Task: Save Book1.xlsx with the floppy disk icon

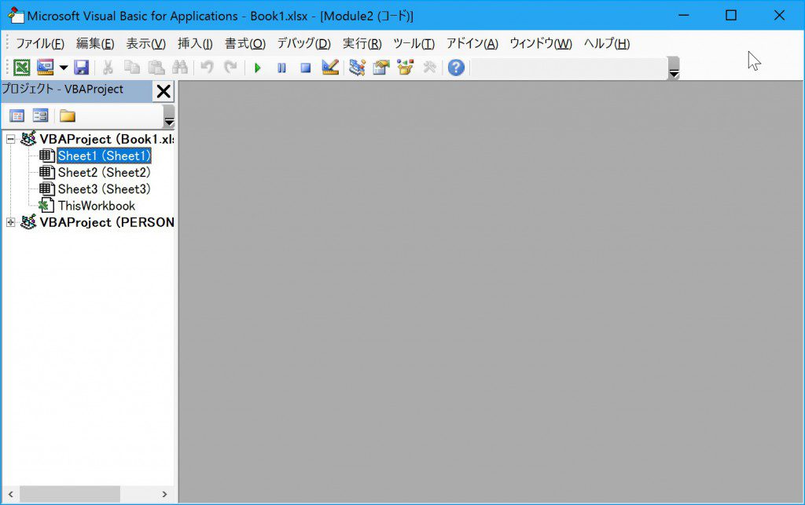Action: pyautogui.click(x=82, y=68)
